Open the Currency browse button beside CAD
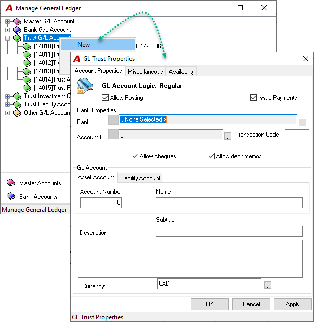 click(x=268, y=285)
